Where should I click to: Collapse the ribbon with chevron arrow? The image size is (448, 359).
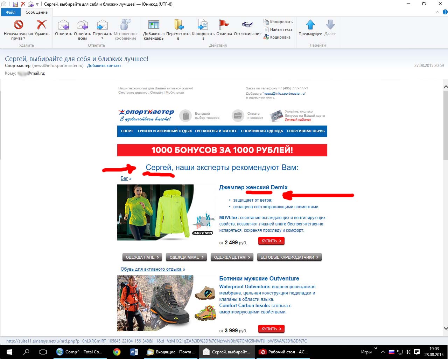(437, 12)
